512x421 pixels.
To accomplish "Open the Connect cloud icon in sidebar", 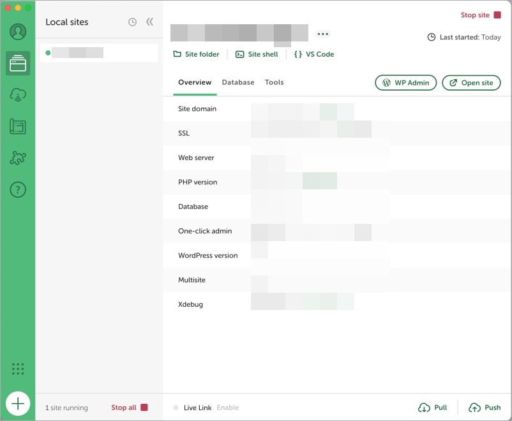I will click(18, 95).
